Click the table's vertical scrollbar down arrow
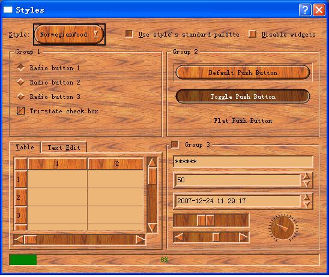329x277 pixels. (x=152, y=228)
